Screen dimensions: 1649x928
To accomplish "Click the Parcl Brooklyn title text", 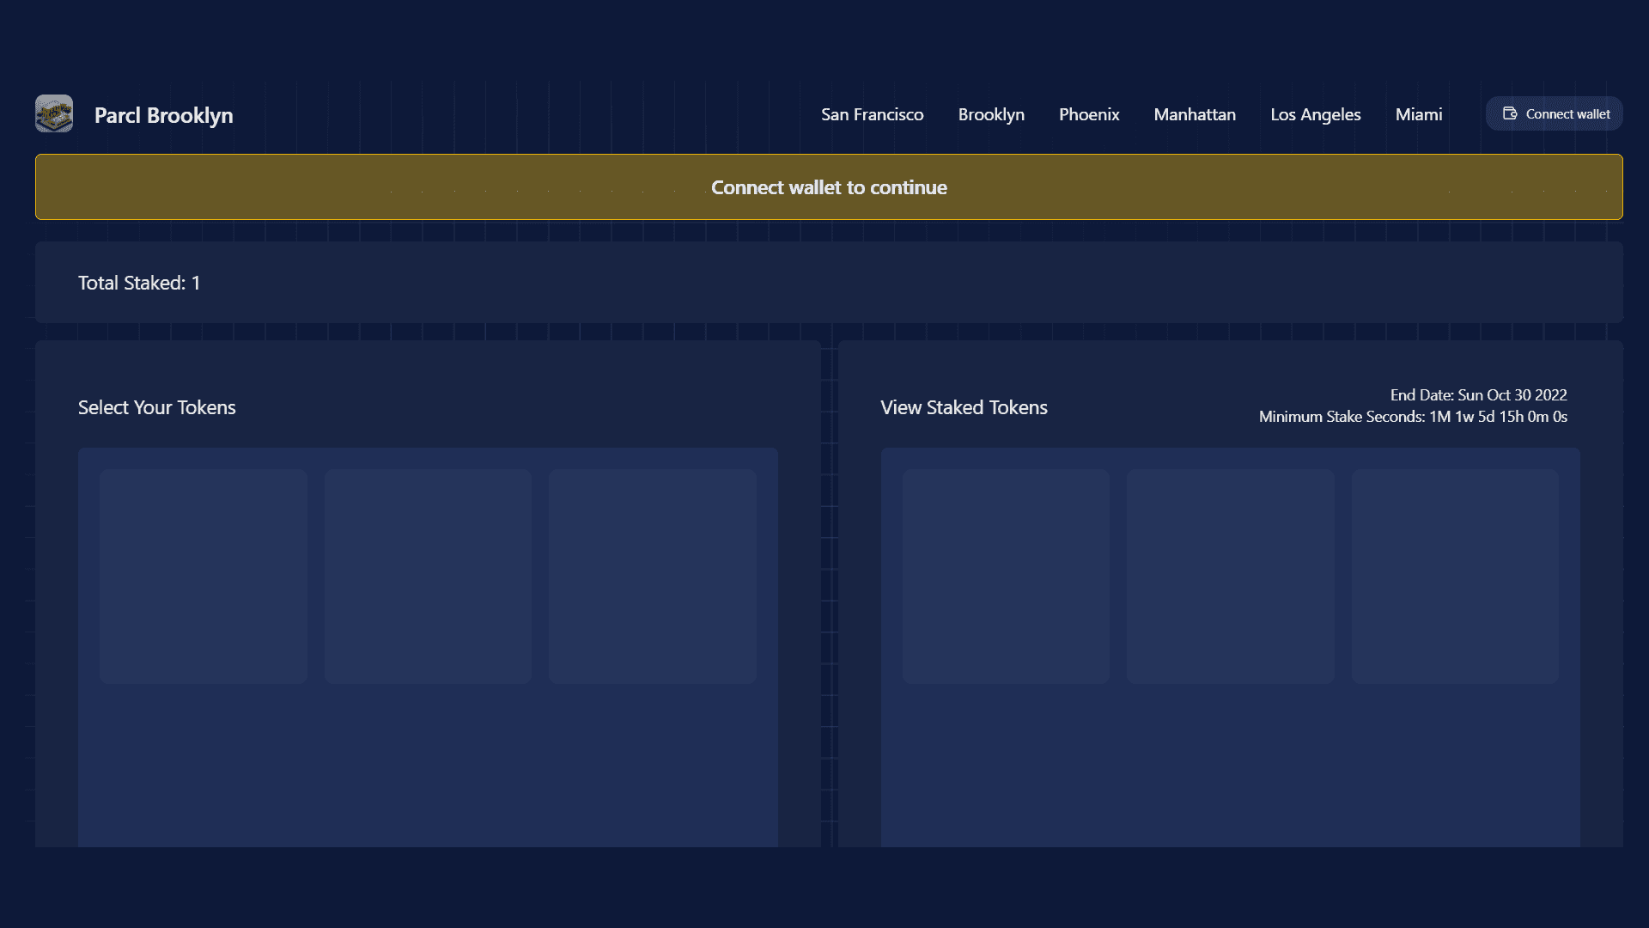I will [x=163, y=115].
